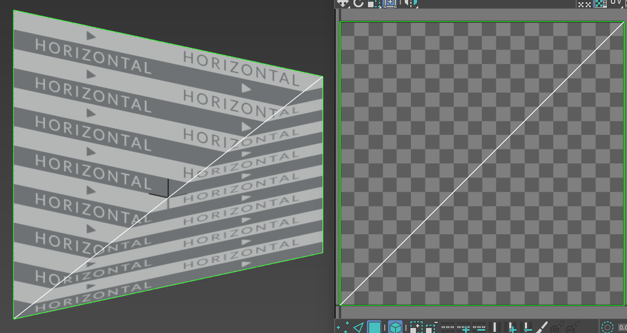Viewport: 627px width, 333px height.
Task: Toggle the checker map display icon
Action: (x=600, y=3)
